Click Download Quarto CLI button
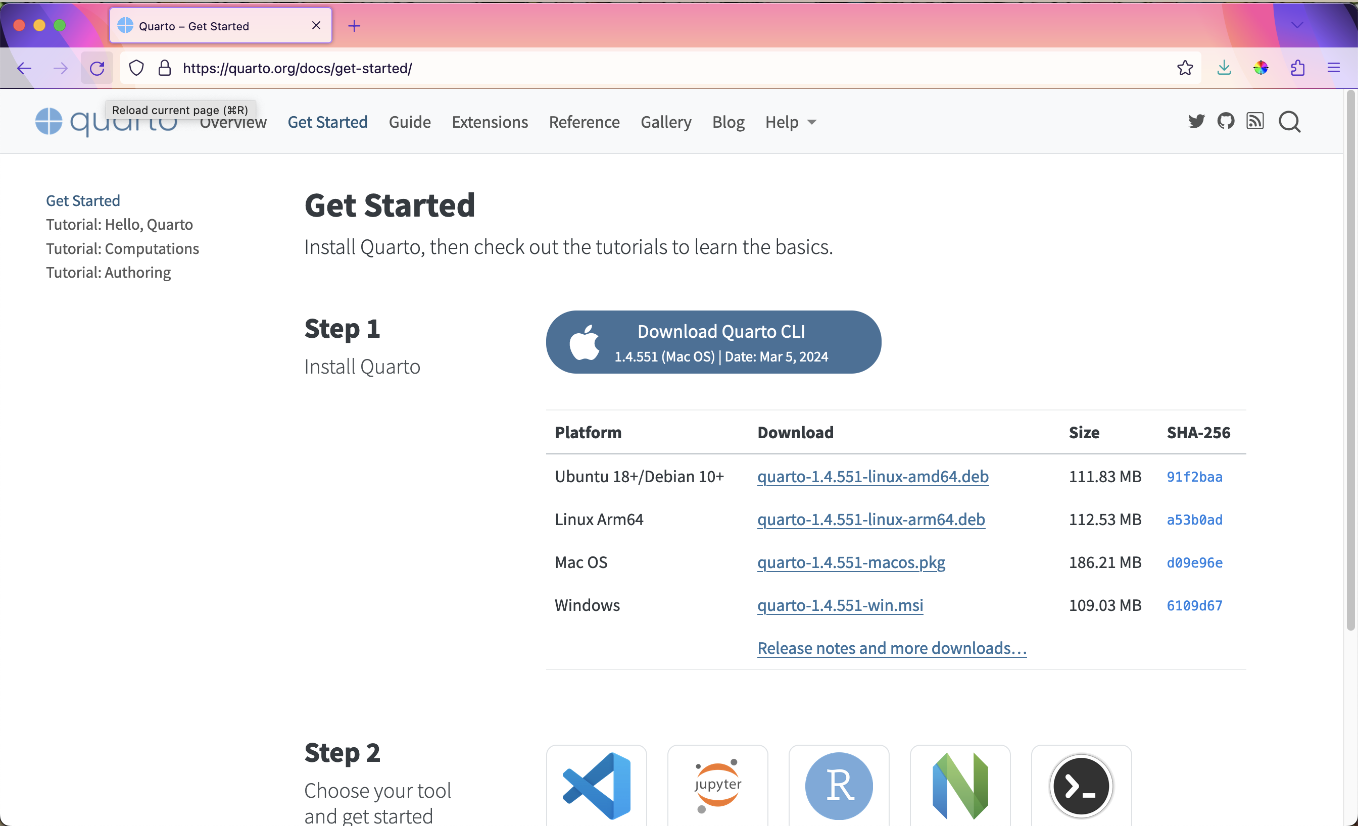 click(713, 342)
